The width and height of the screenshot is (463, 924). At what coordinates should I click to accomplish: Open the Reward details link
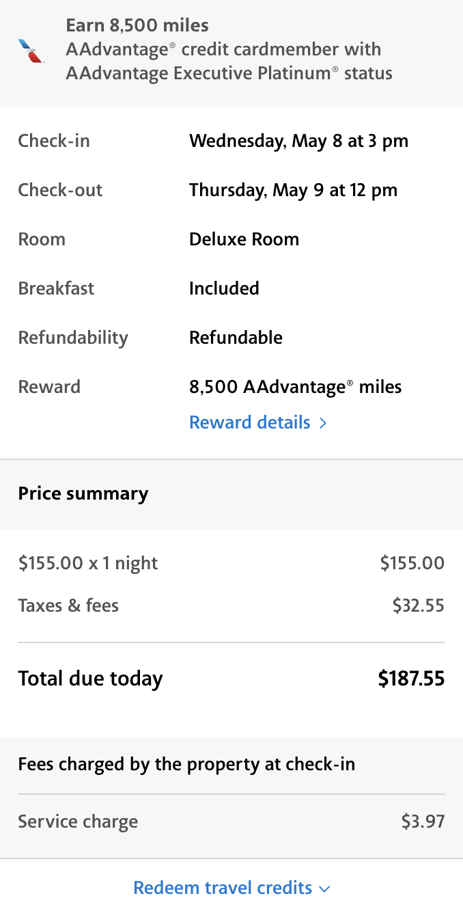coord(249,422)
